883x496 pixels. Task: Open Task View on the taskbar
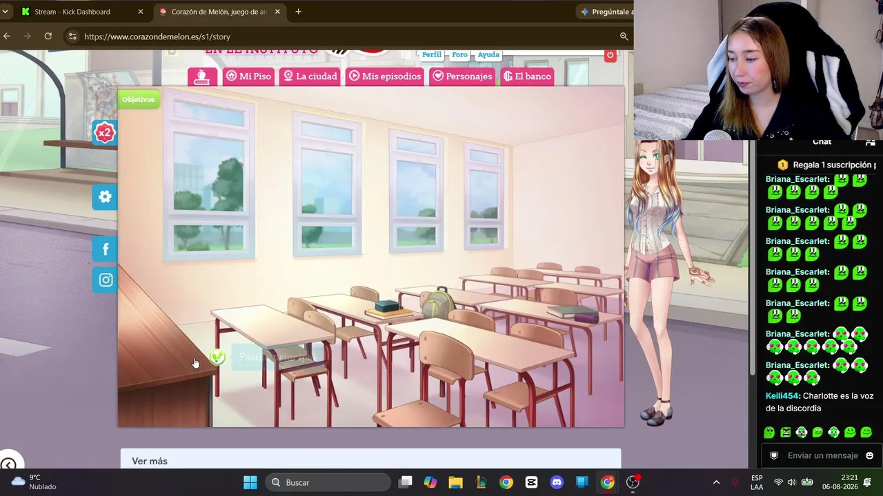click(x=406, y=482)
